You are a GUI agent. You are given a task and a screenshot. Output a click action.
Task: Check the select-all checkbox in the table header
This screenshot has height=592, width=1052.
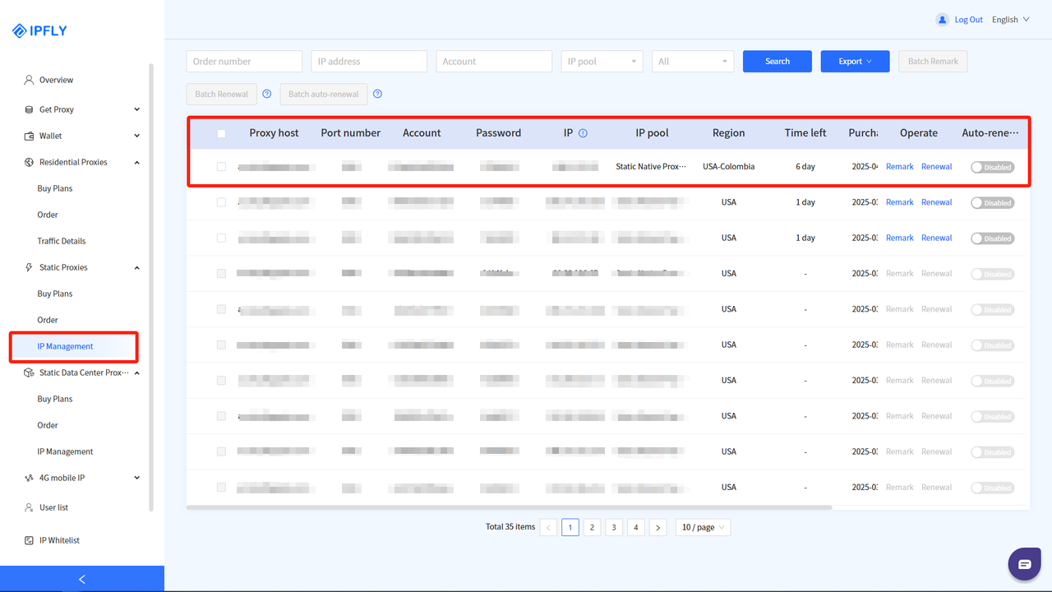[x=221, y=132]
